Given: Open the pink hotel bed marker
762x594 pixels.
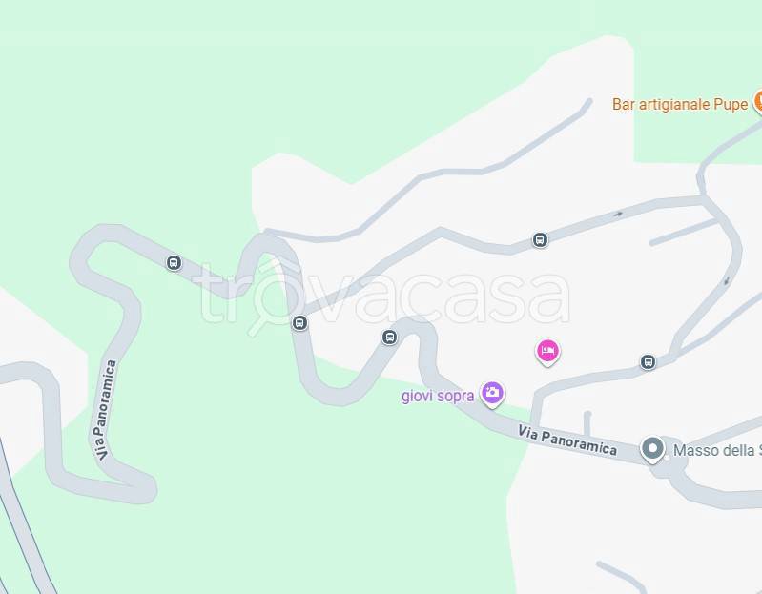Looking at the screenshot, I should tap(547, 352).
